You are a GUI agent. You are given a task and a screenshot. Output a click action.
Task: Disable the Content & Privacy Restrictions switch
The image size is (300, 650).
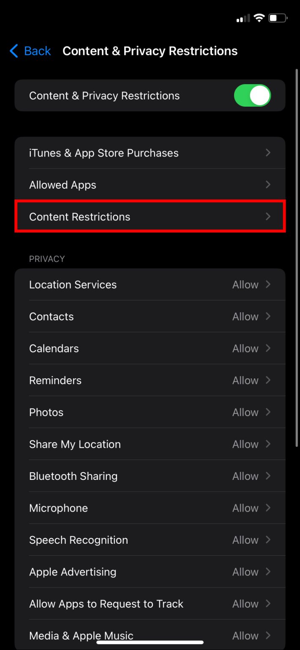coord(252,95)
